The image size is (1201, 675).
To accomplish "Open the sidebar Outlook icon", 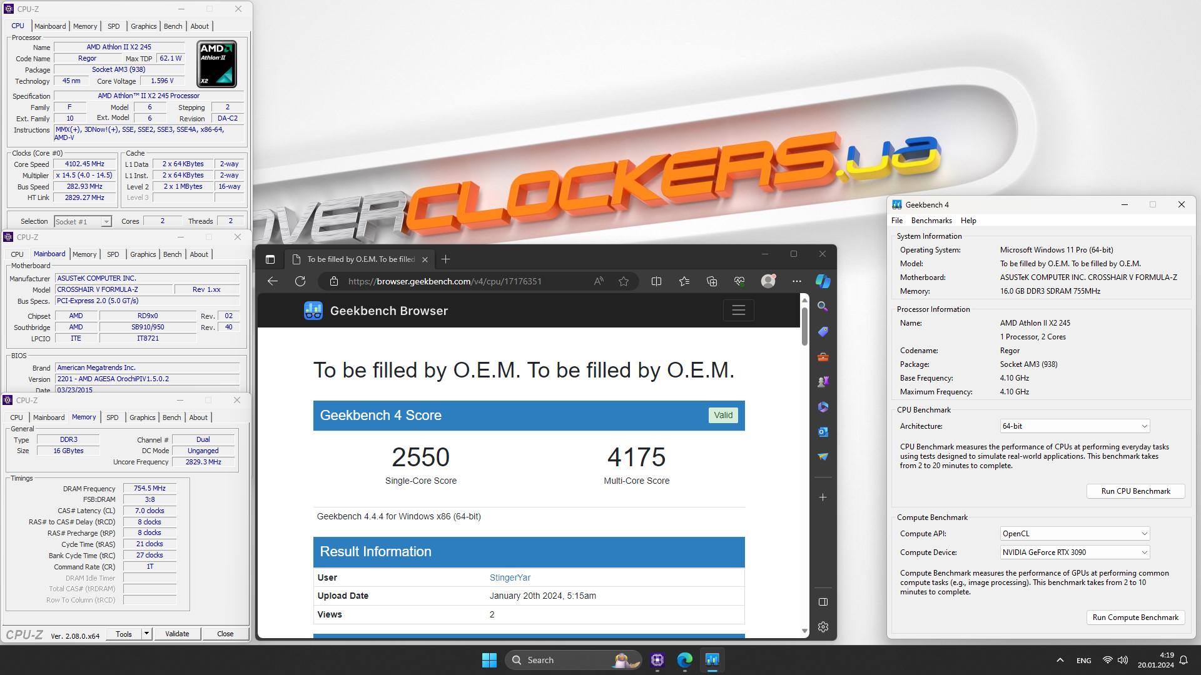I will (x=823, y=432).
